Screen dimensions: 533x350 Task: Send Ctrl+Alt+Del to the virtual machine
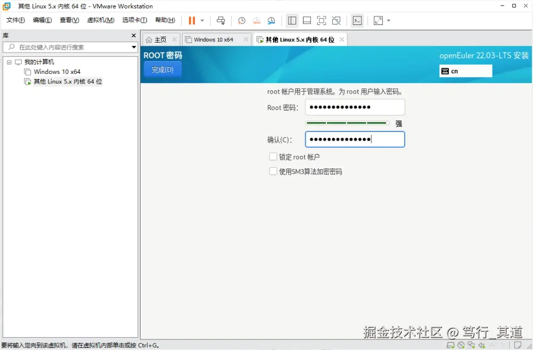[x=220, y=21]
